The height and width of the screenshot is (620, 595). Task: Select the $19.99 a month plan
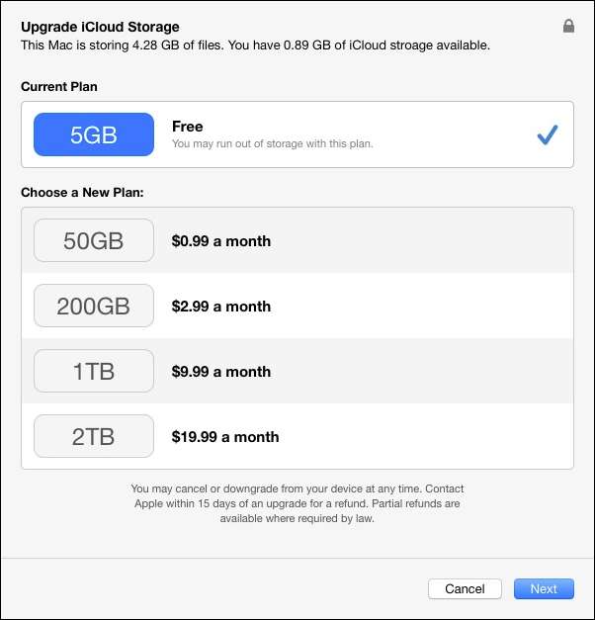(x=225, y=436)
